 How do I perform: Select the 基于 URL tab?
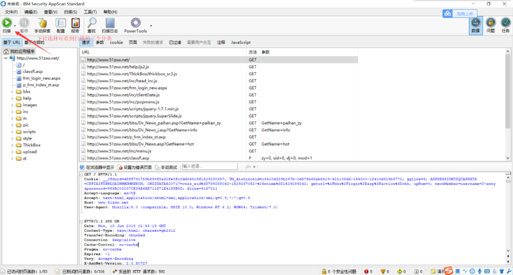tap(11, 43)
